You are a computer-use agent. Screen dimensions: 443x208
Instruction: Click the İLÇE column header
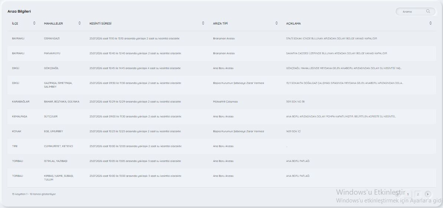tap(15, 23)
